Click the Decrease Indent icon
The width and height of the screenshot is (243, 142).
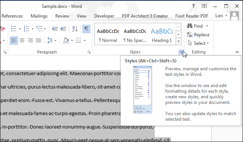coord(55,29)
